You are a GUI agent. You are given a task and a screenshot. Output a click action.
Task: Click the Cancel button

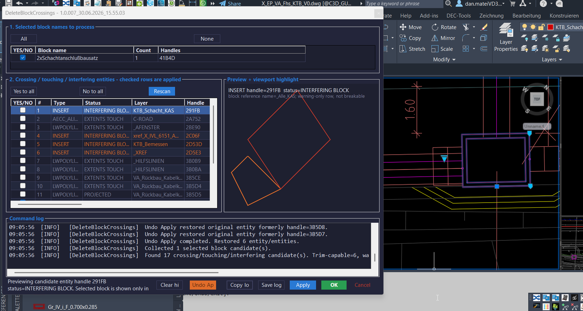pyautogui.click(x=362, y=285)
